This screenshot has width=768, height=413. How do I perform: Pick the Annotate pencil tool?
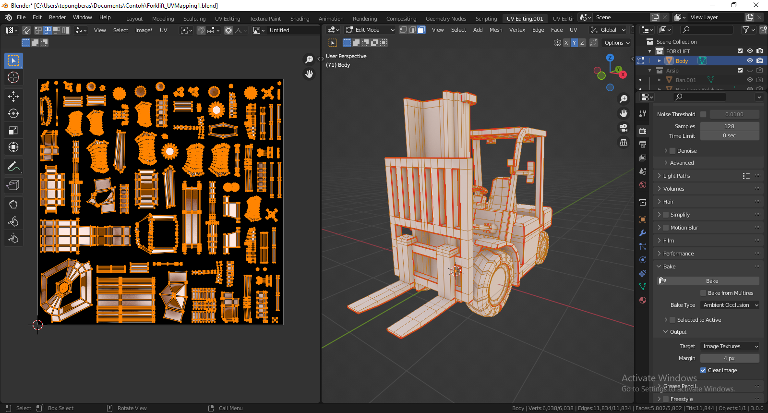click(x=13, y=166)
